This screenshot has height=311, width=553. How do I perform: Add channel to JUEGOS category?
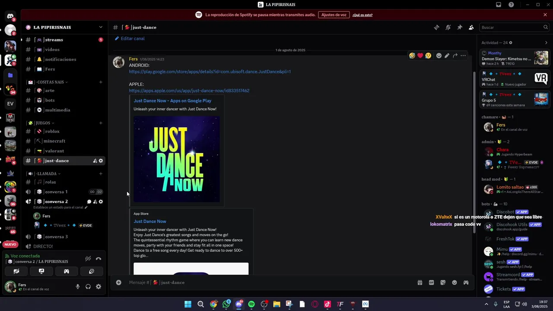click(x=101, y=123)
